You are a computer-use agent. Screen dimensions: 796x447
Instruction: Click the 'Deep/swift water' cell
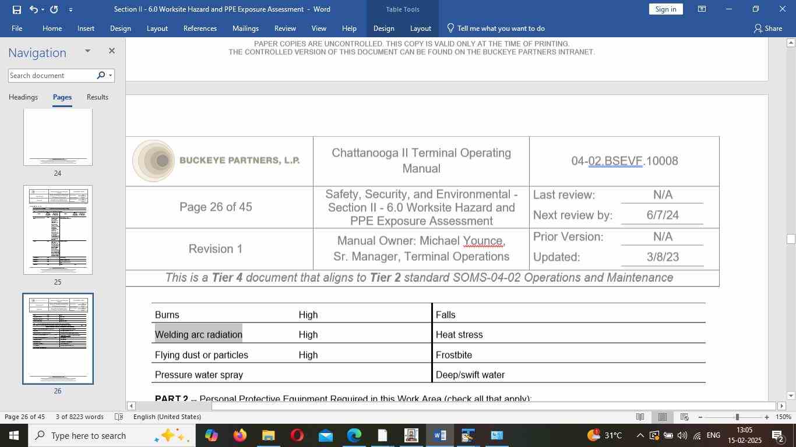(x=470, y=375)
